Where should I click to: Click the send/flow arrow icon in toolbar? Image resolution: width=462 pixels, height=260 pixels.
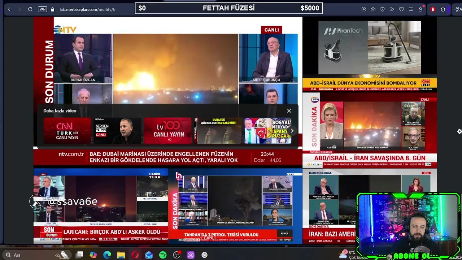(x=392, y=9)
